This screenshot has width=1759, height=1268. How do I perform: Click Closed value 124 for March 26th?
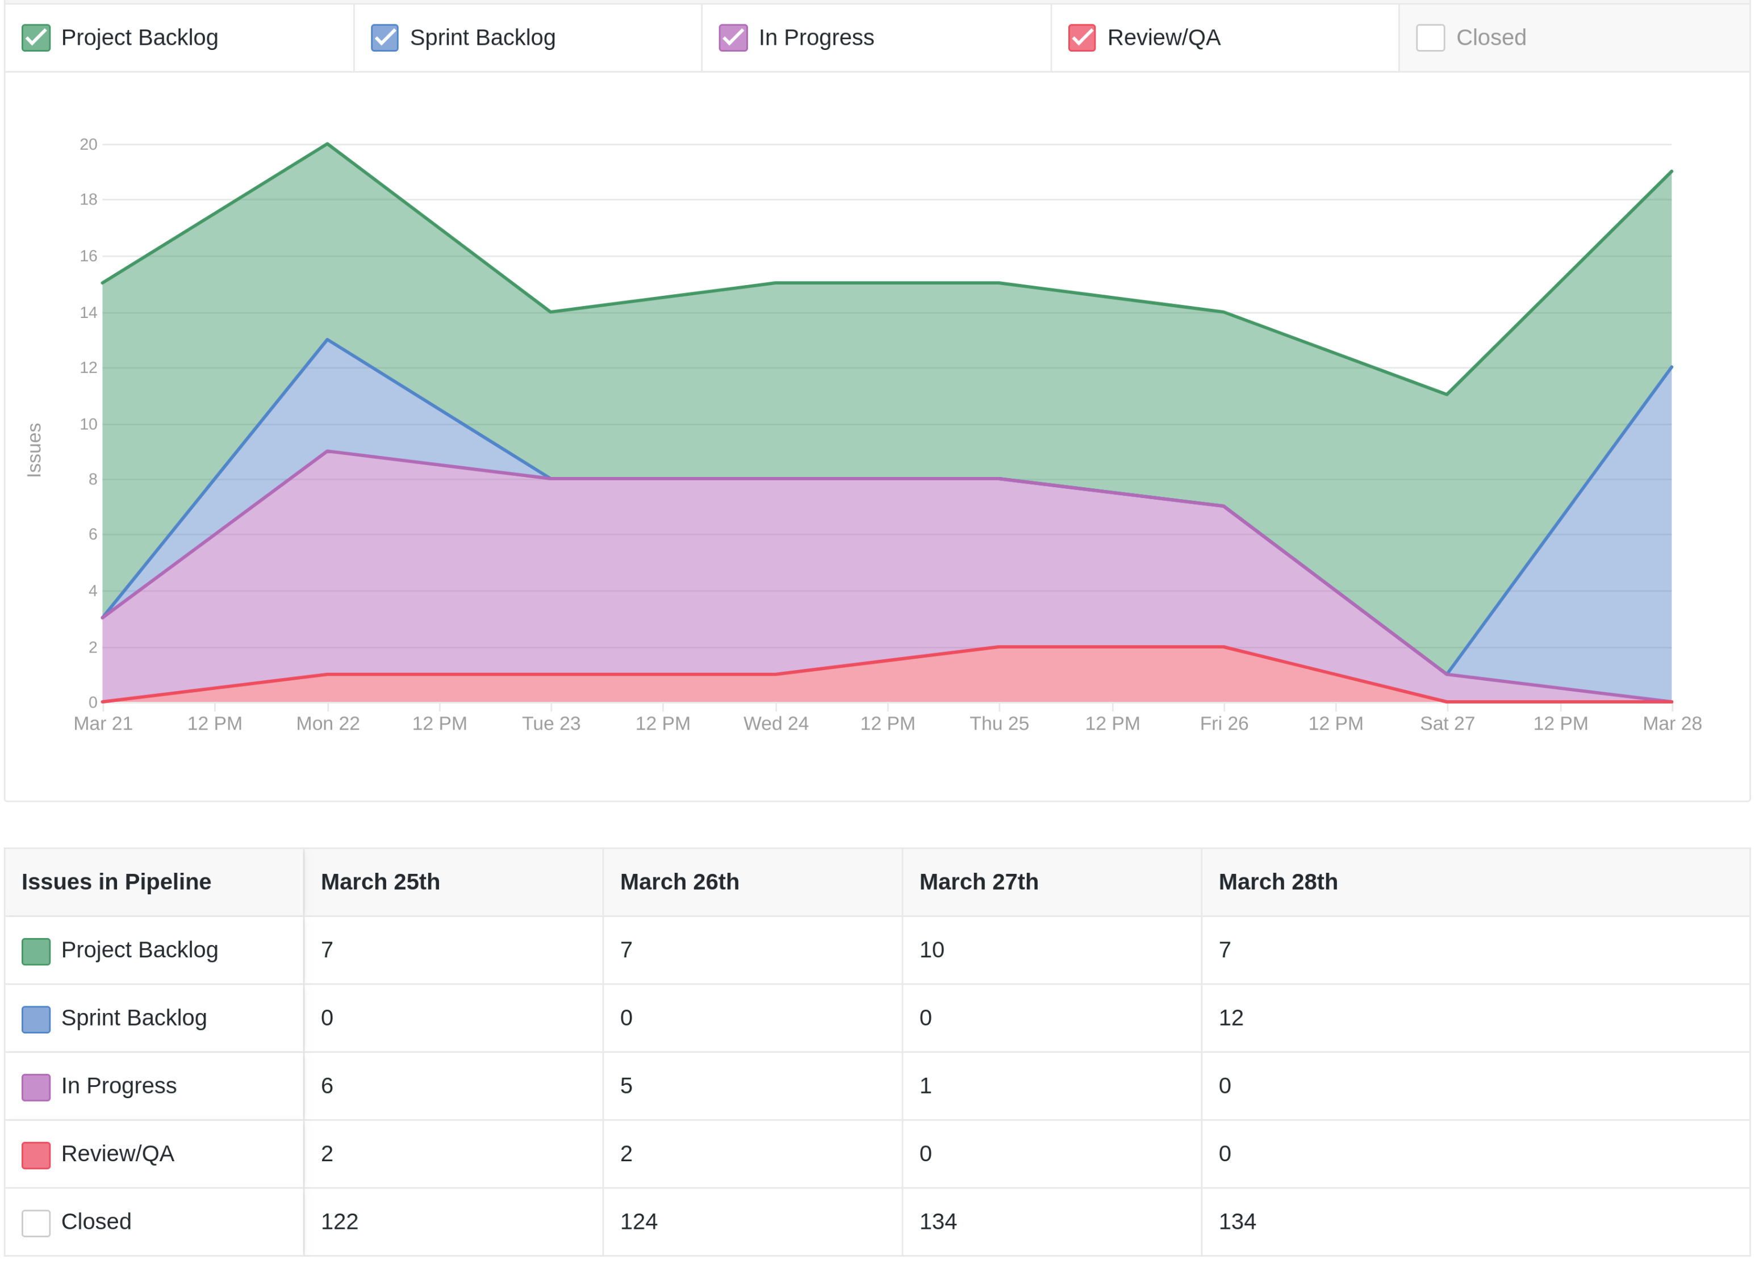(x=639, y=1221)
